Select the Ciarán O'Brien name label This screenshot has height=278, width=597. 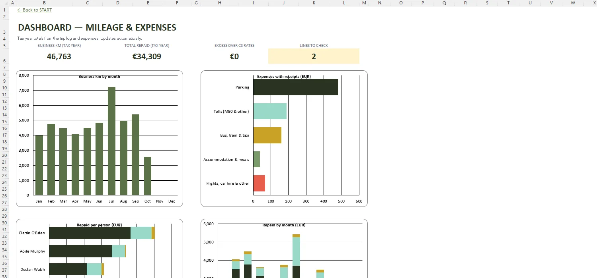[32, 233]
